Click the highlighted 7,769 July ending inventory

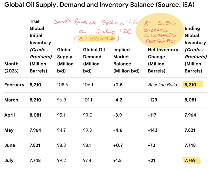(190, 161)
